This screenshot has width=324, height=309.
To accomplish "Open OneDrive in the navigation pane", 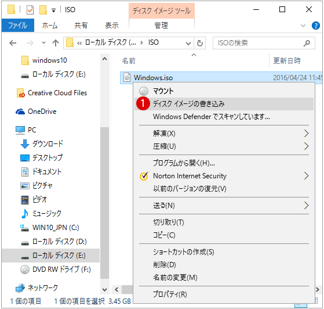I will [x=36, y=112].
